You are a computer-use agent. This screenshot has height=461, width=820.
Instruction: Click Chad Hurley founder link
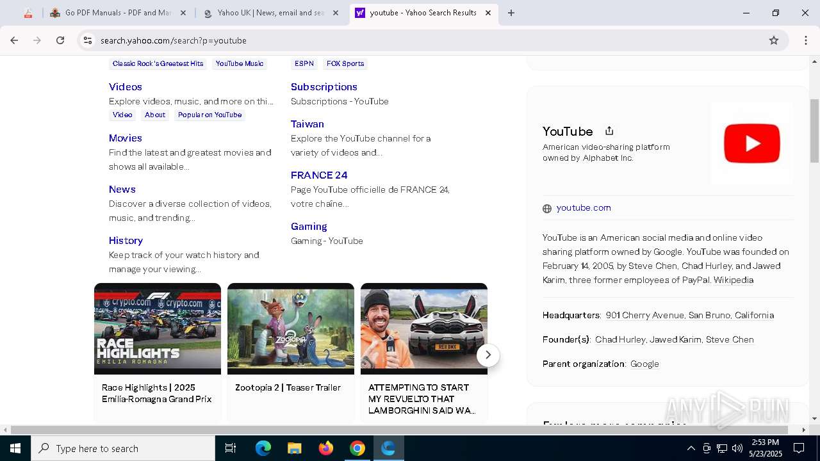click(x=620, y=339)
